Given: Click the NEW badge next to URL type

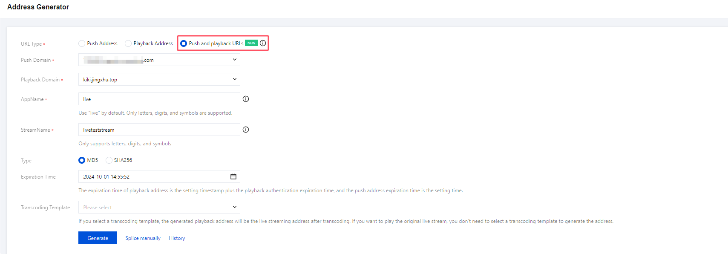Looking at the screenshot, I should click(x=251, y=43).
